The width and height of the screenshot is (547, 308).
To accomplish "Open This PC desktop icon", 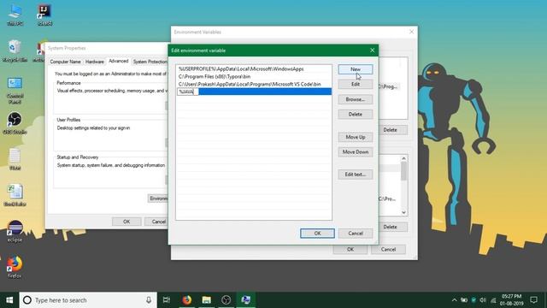I will tap(15, 15).
